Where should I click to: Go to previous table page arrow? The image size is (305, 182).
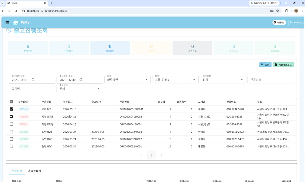pyautogui.click(x=141, y=155)
